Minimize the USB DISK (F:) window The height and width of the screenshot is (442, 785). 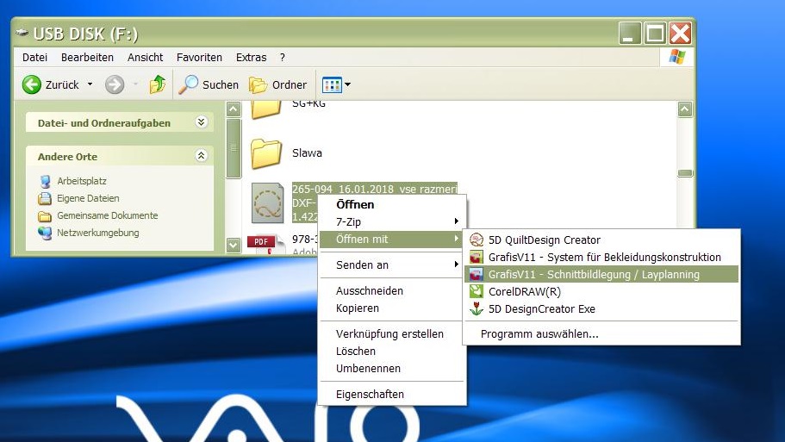pos(630,34)
